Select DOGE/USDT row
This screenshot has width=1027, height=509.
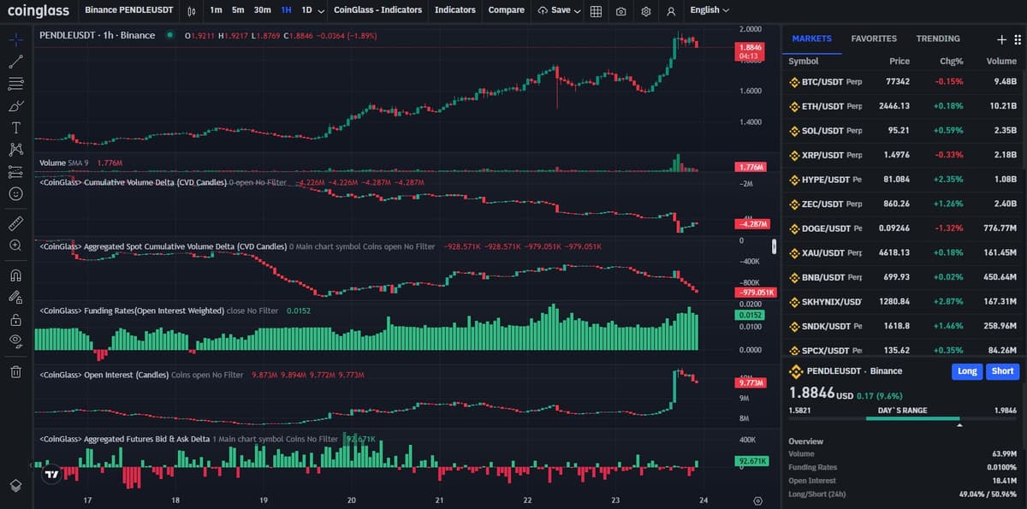pos(904,228)
